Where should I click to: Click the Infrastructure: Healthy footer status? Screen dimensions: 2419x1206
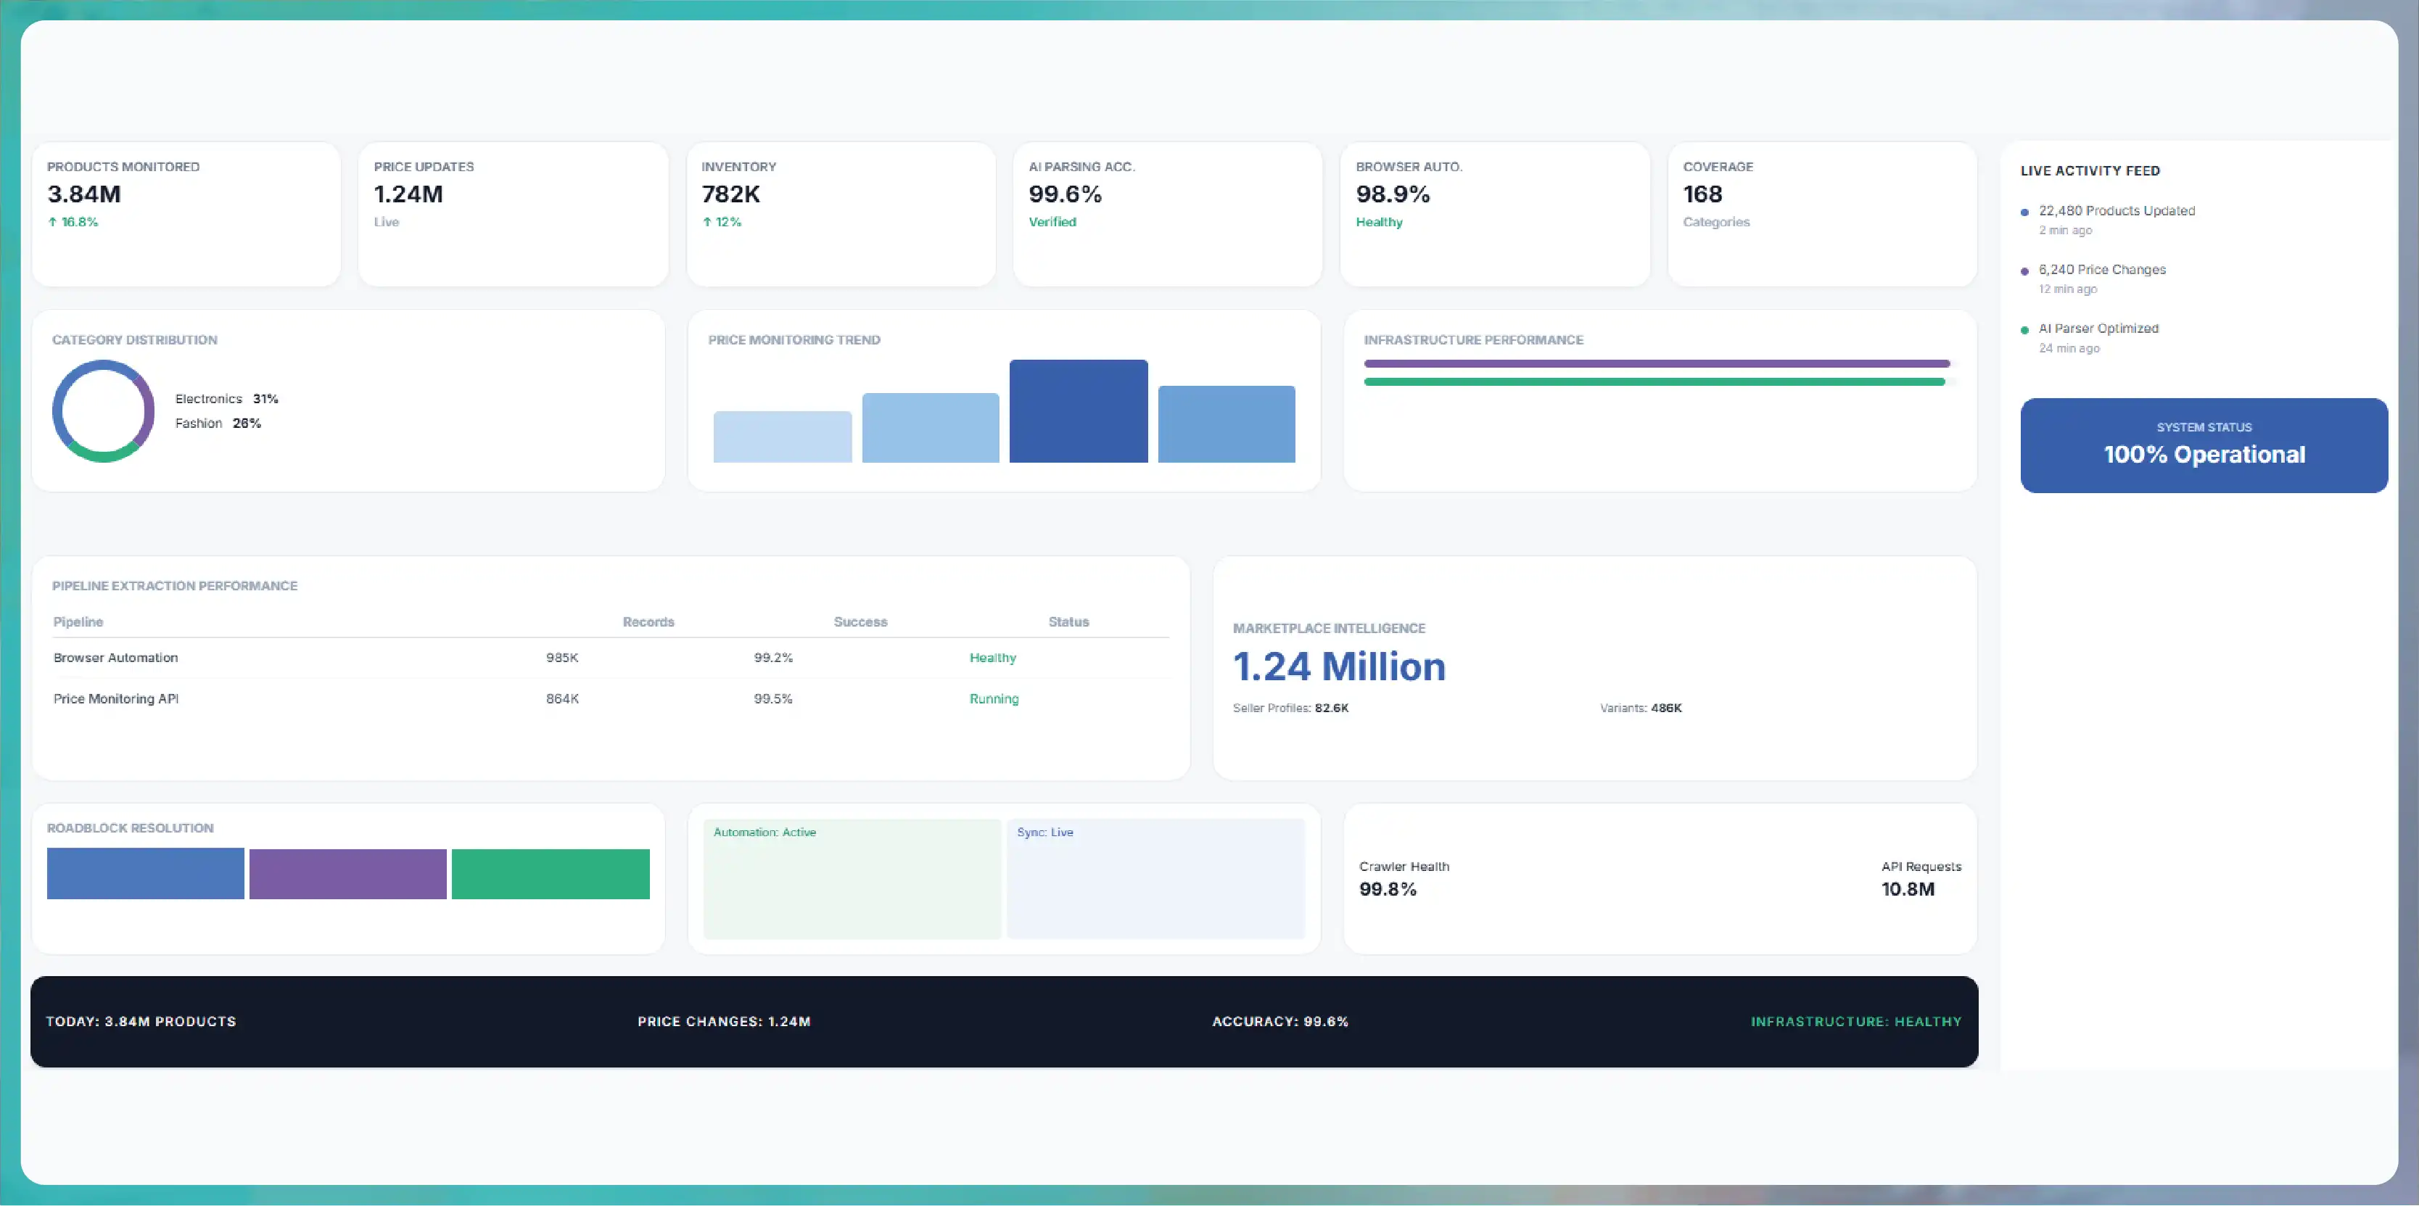(1855, 1021)
